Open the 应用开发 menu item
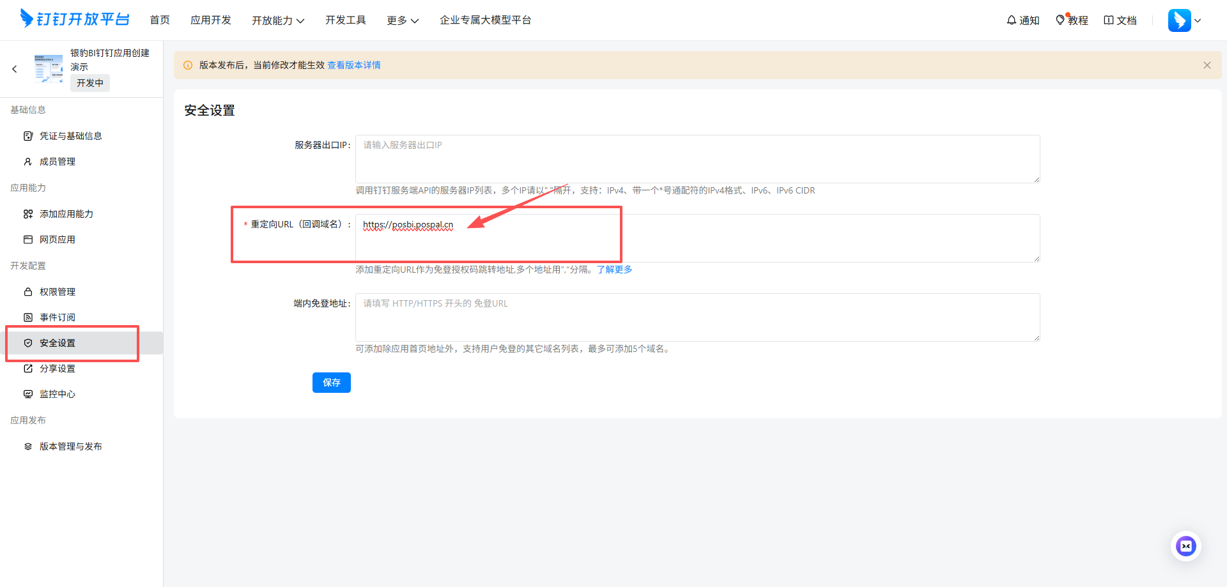This screenshot has width=1227, height=587. click(x=211, y=20)
